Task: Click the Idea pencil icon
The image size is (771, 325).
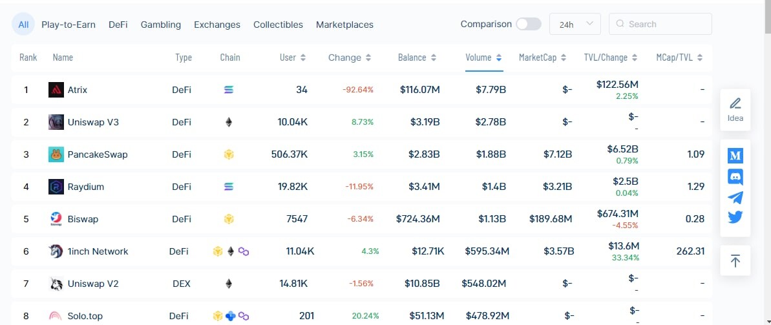Action: (x=735, y=104)
